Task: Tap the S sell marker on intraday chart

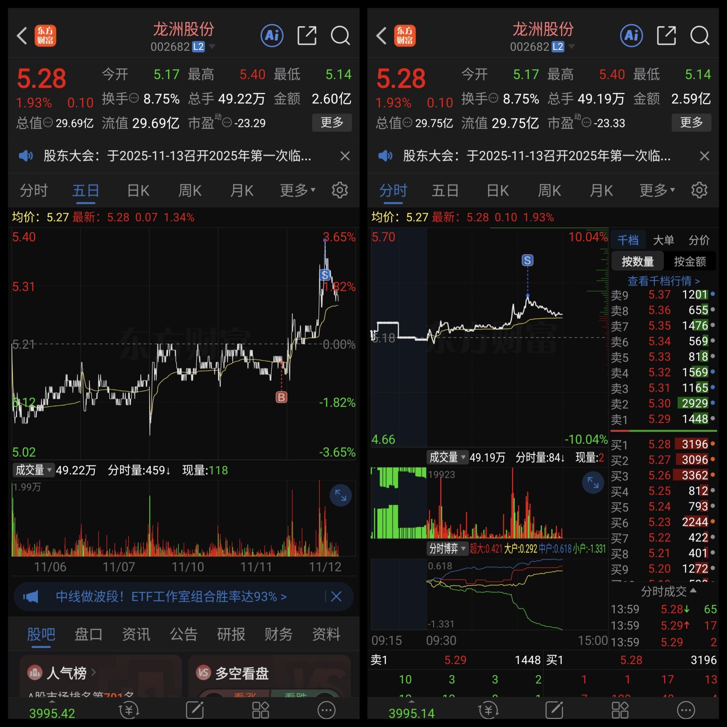Action: (527, 261)
